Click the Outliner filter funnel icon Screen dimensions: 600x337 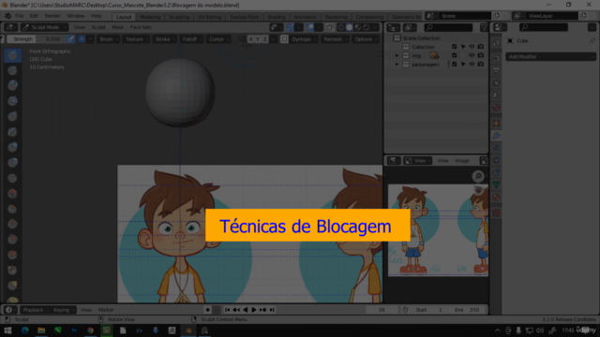tap(484, 27)
